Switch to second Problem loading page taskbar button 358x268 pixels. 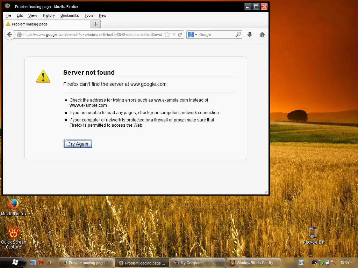(142, 263)
